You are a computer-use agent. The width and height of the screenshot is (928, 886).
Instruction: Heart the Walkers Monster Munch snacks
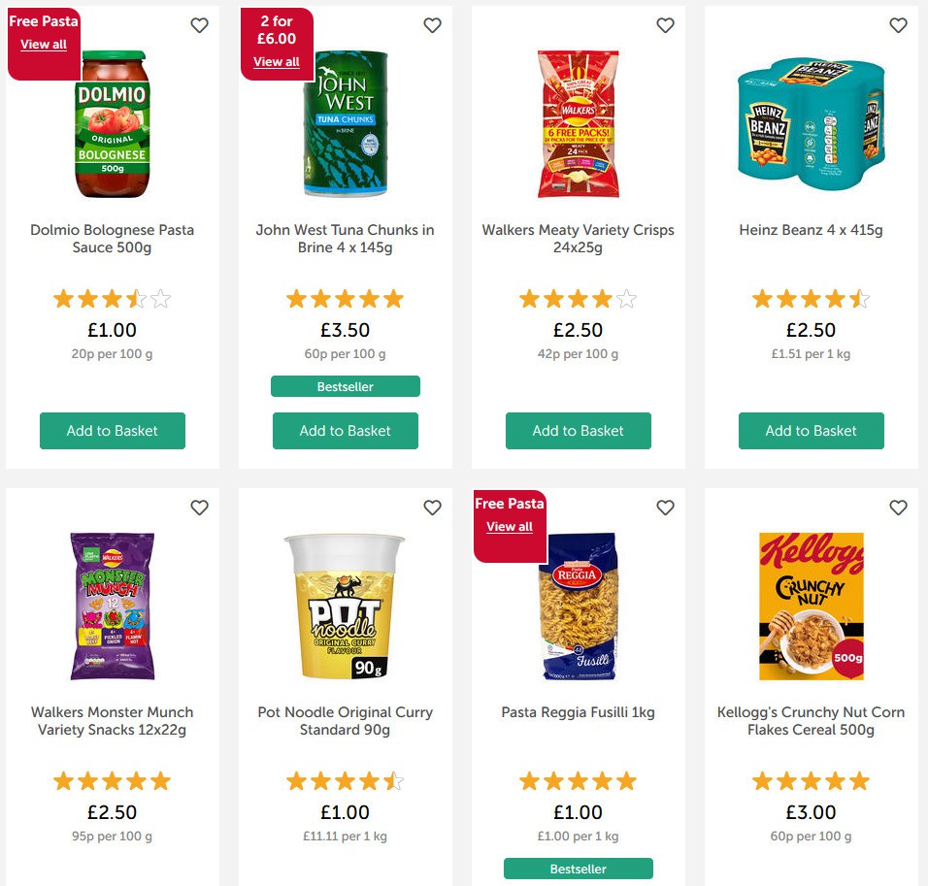coord(199,508)
